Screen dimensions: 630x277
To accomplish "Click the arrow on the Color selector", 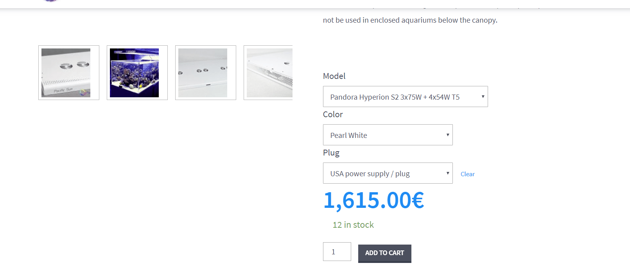I will pyautogui.click(x=448, y=135).
